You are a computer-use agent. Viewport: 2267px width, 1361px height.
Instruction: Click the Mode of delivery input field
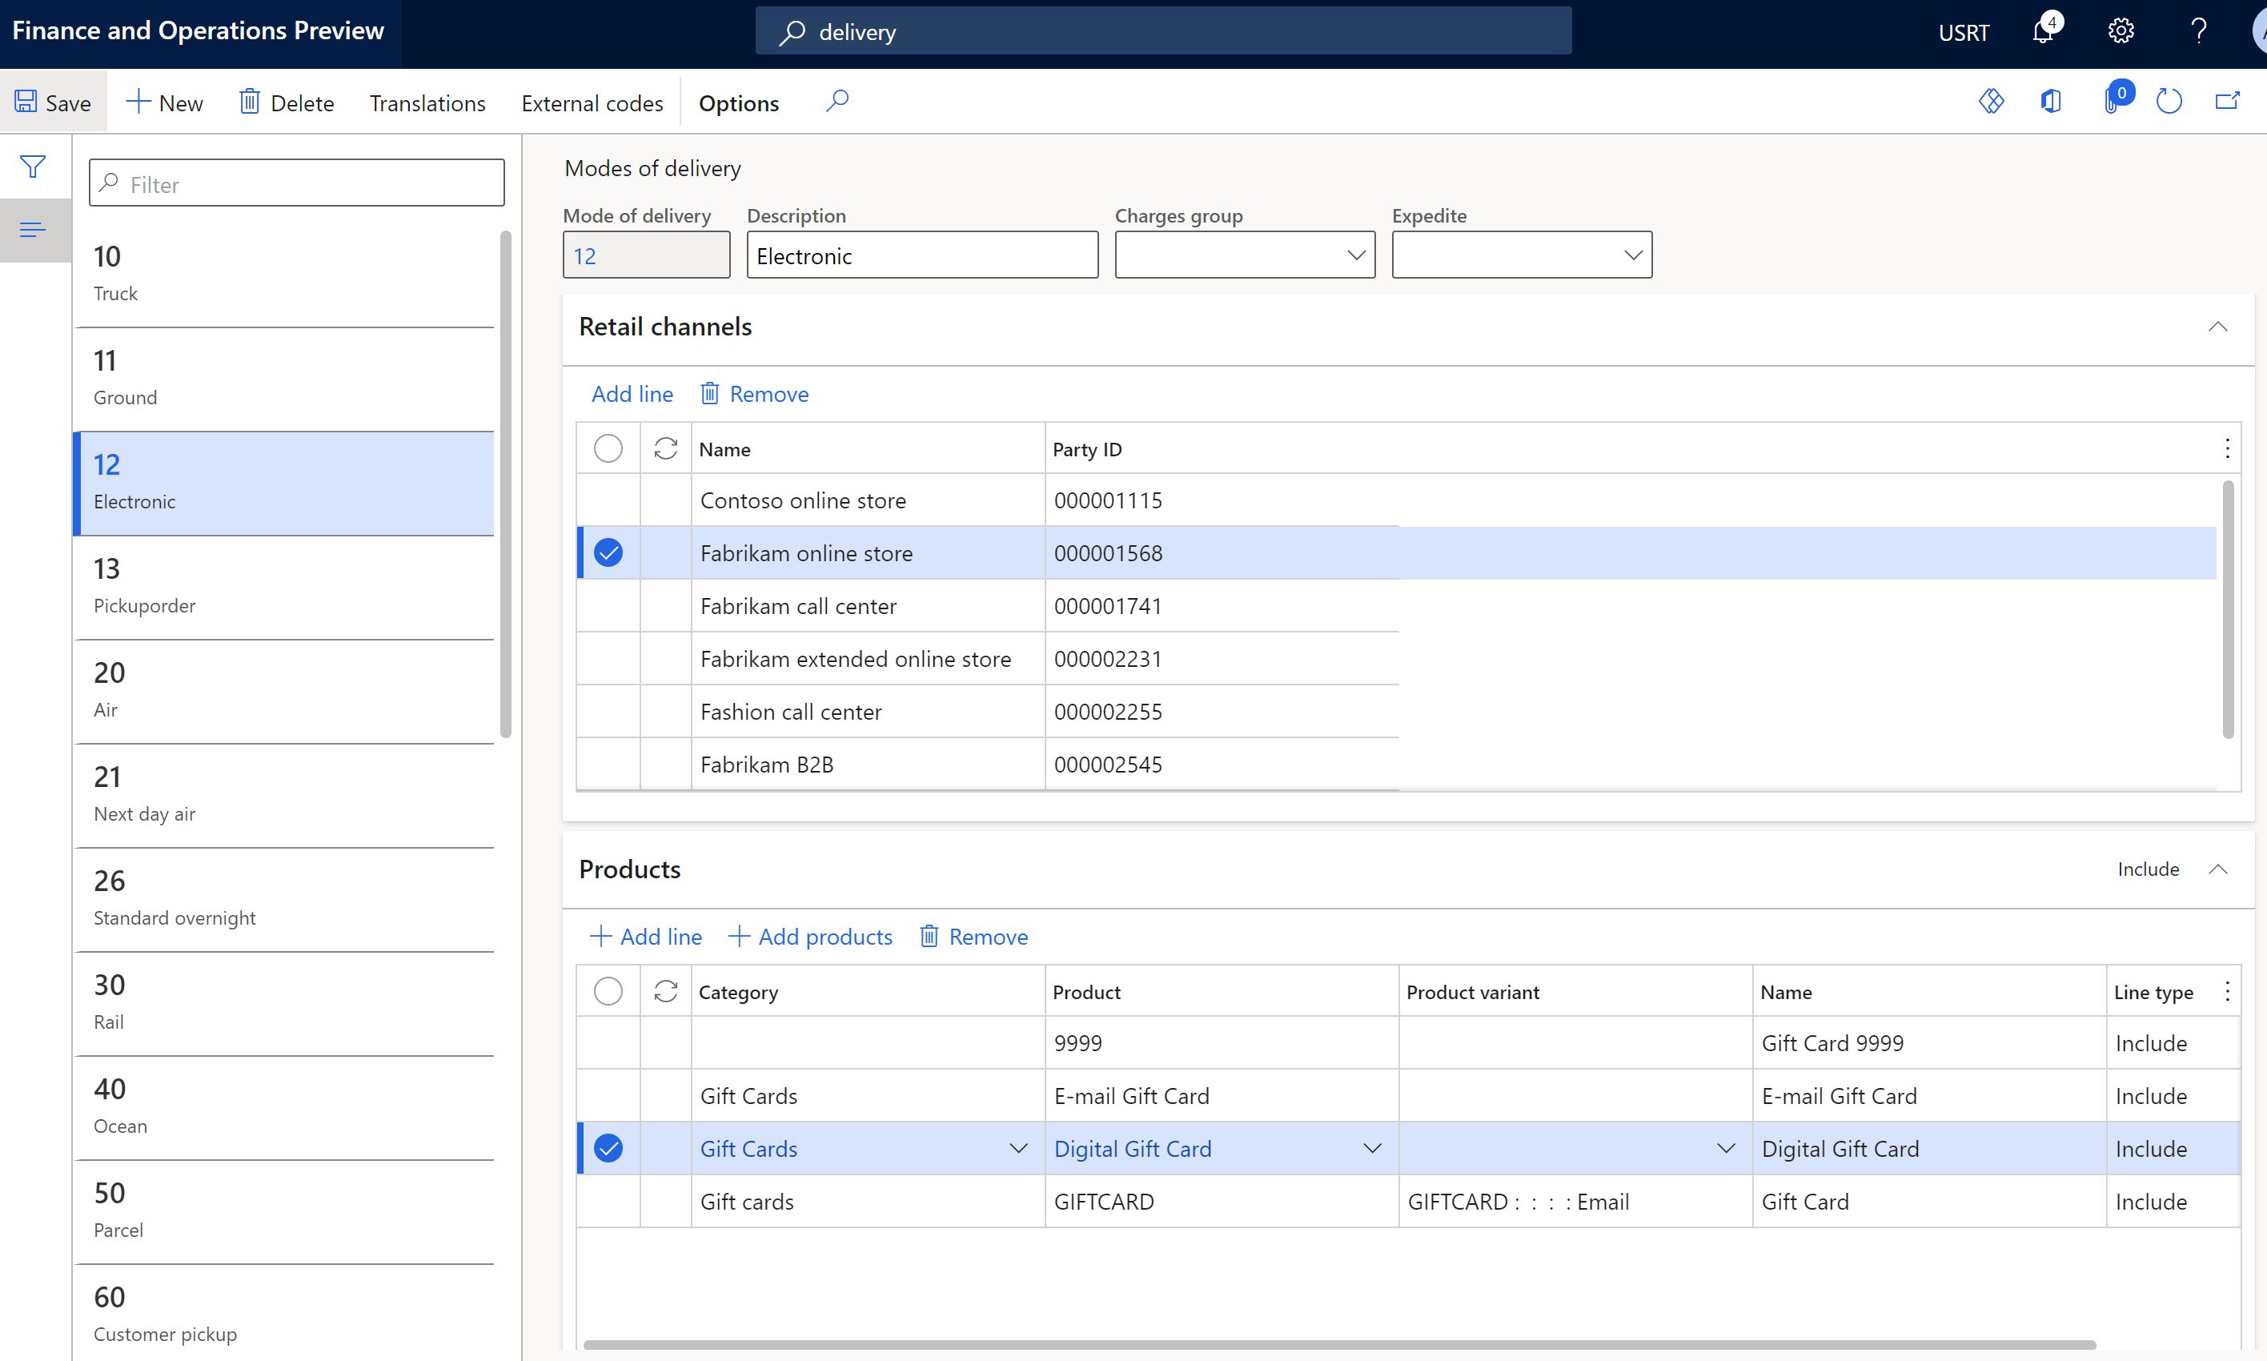tap(646, 255)
